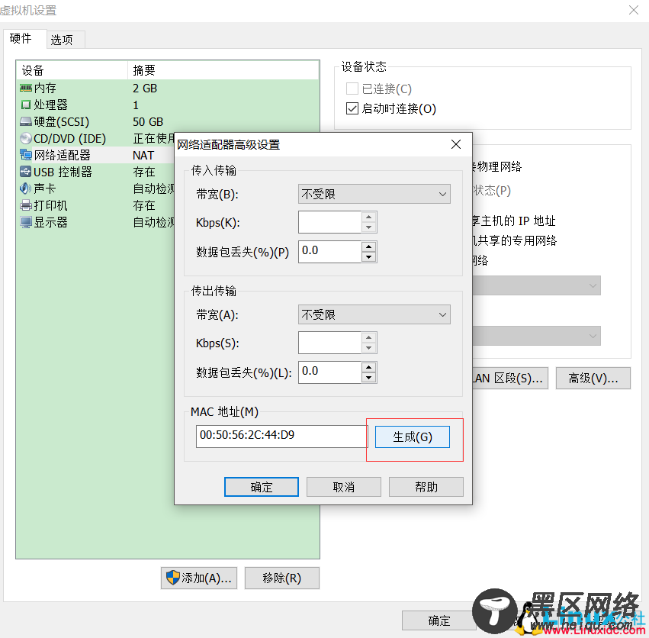The image size is (649, 638).
Task: Click the memory (内存) device icon
Action: pos(26,88)
